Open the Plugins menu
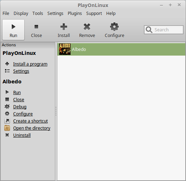Viewport: 186px width, 181px height. tap(75, 14)
